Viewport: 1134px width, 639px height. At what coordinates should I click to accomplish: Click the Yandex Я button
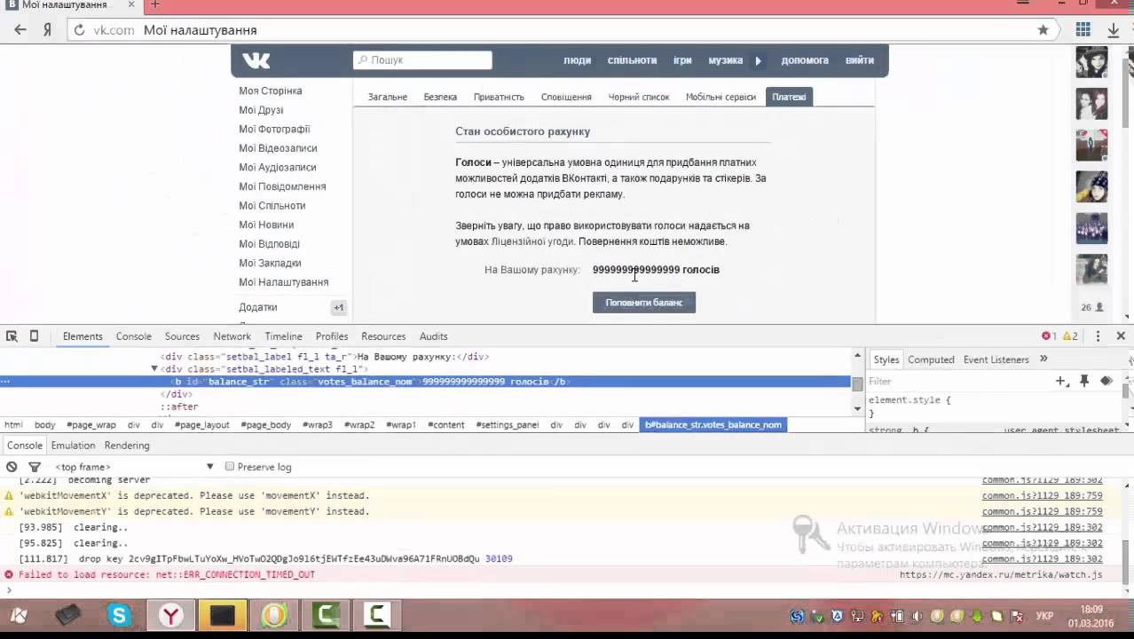coord(47,29)
